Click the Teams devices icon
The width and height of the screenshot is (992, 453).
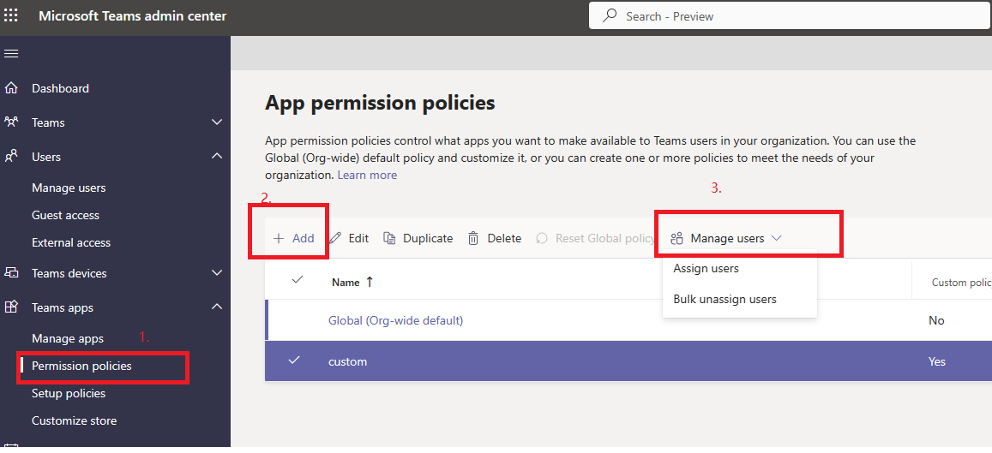coord(11,273)
